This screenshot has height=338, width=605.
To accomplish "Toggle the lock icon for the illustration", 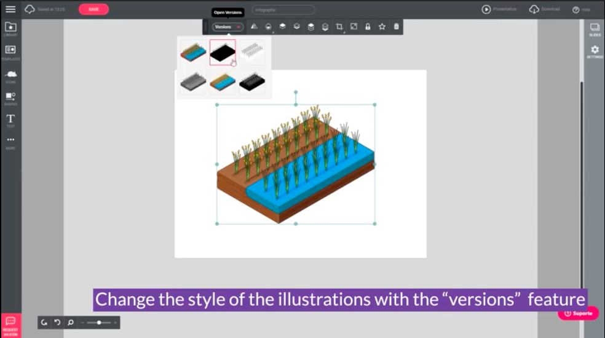I will [x=368, y=27].
